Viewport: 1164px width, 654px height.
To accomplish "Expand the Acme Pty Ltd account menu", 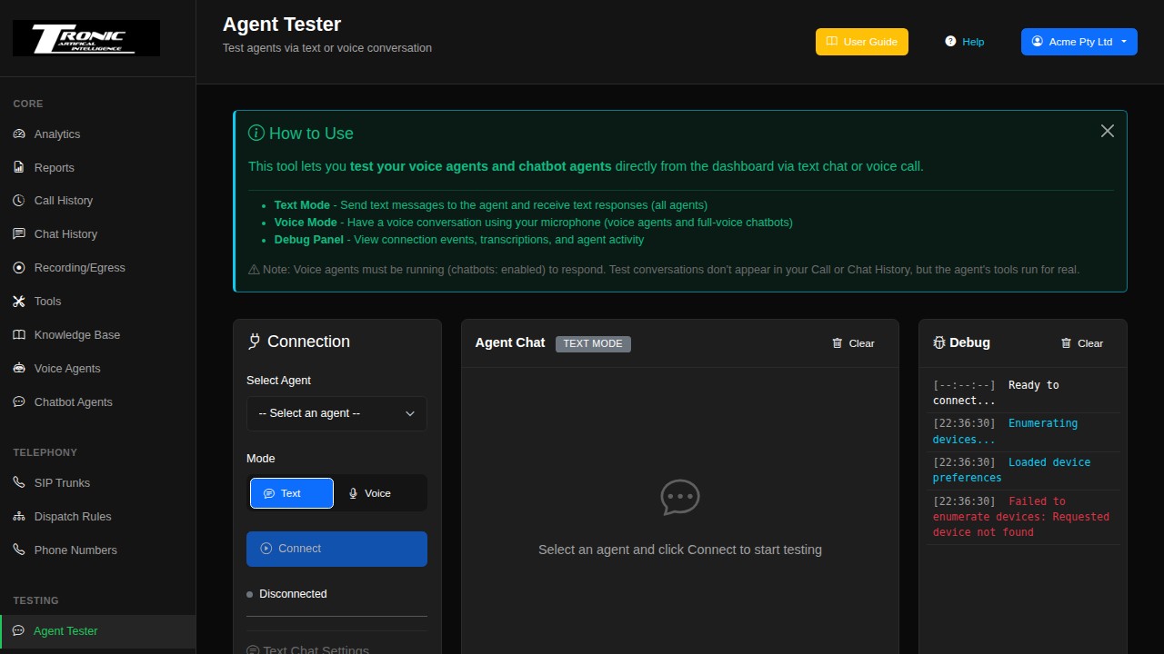I will 1079,42.
